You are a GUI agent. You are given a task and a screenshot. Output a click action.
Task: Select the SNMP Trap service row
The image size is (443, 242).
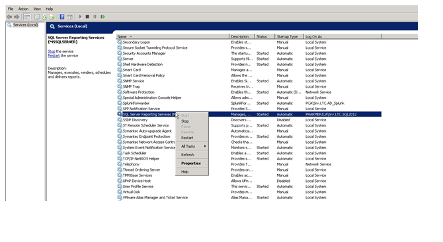click(x=249, y=86)
